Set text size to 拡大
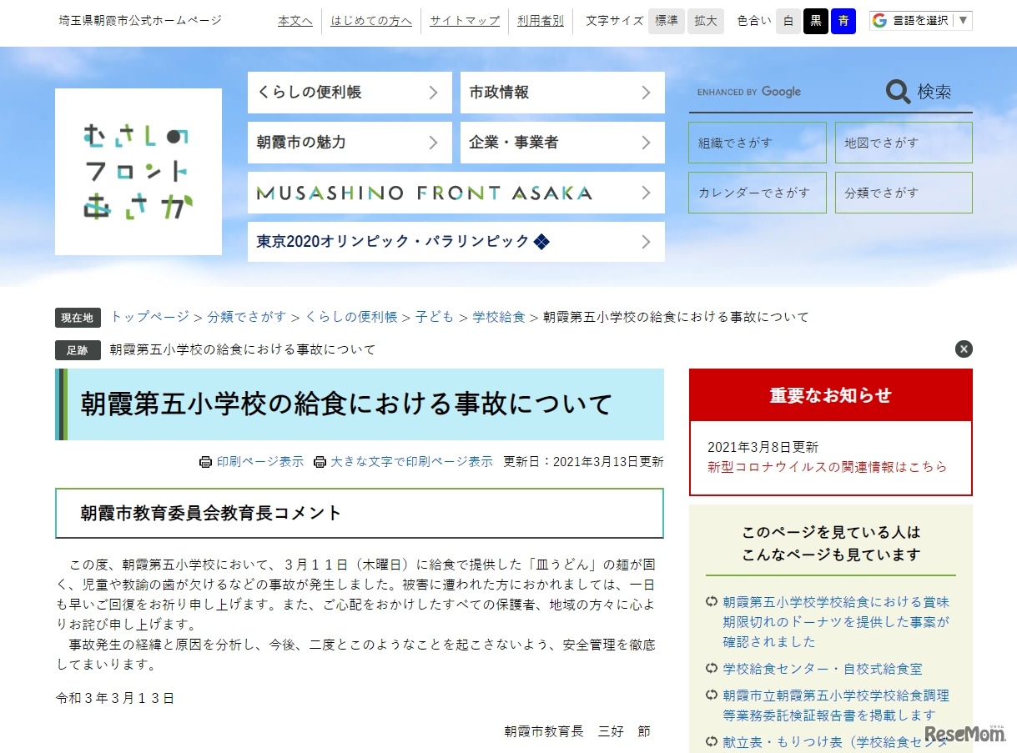Screen dimensions: 1017x753 point(706,21)
